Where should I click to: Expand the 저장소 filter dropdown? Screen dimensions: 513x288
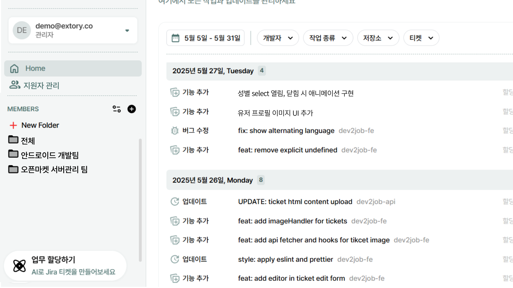pyautogui.click(x=378, y=38)
